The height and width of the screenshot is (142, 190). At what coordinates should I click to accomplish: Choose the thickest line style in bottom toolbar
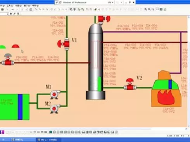[x=46, y=132]
